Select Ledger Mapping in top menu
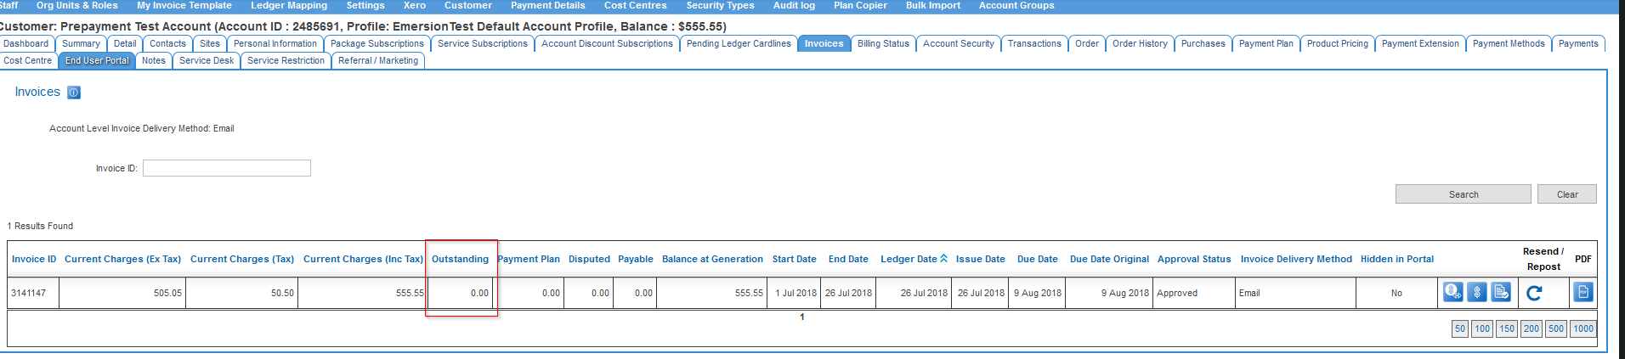The width and height of the screenshot is (1625, 359). pos(288,6)
